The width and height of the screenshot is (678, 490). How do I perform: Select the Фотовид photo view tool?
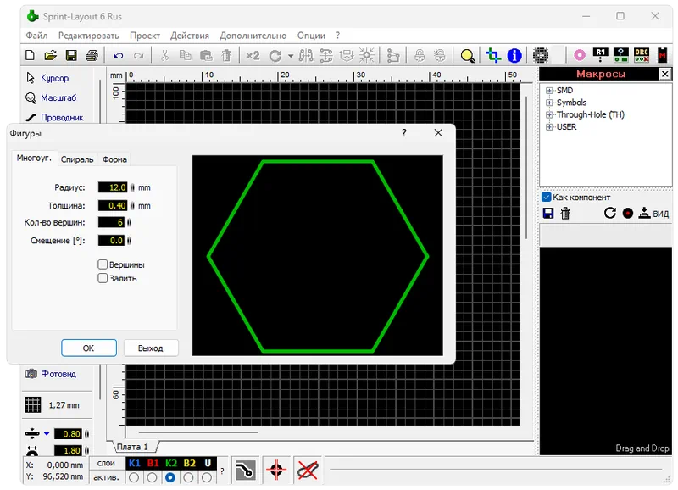[x=51, y=374]
